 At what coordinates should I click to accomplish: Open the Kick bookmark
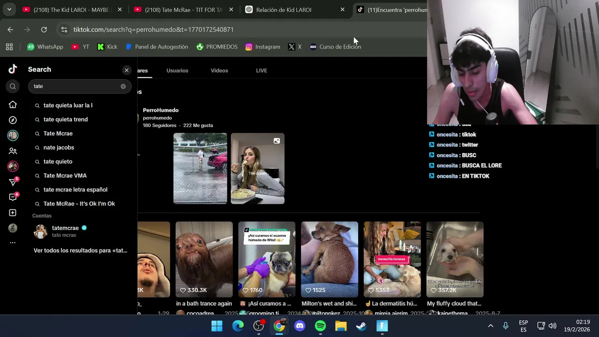tap(107, 47)
